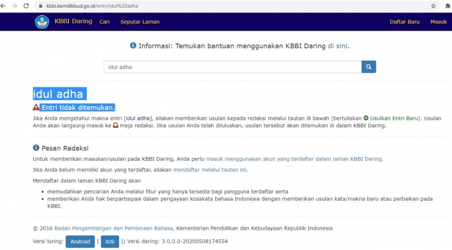Open the extensions puzzle icon
452x250 pixels.
click(448, 6)
